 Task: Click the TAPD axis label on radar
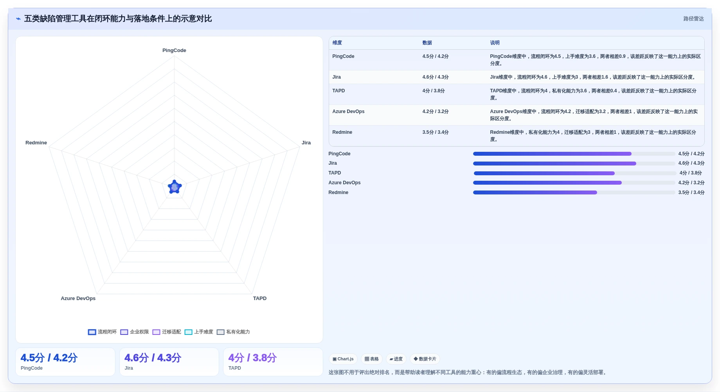point(259,298)
